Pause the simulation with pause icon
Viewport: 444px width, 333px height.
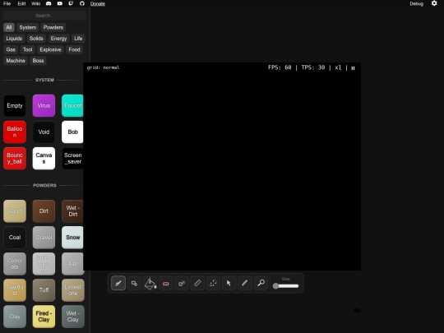click(353, 68)
